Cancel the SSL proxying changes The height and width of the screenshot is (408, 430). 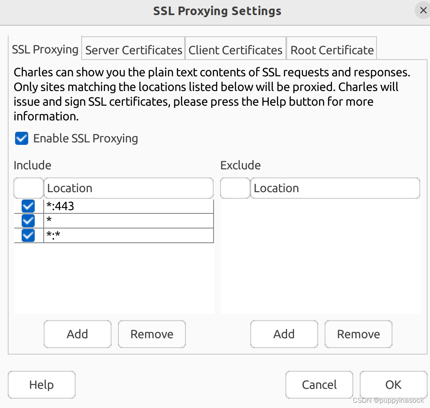coord(319,385)
